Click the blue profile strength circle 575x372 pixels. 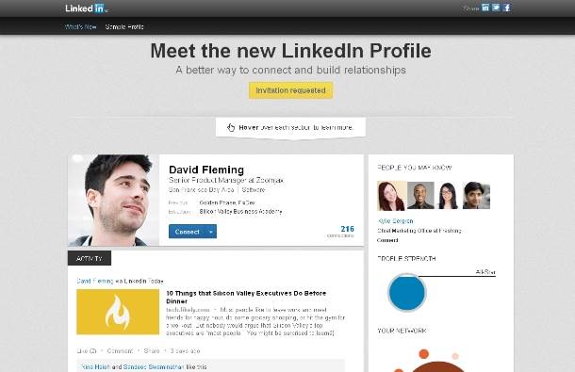coord(406,293)
